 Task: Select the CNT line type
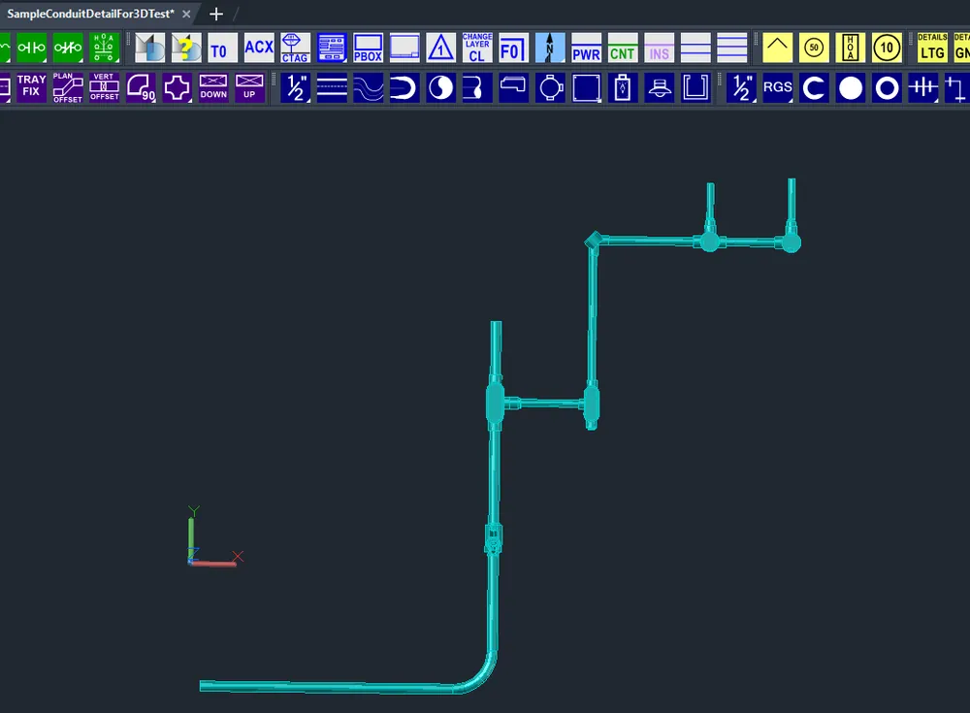(623, 48)
